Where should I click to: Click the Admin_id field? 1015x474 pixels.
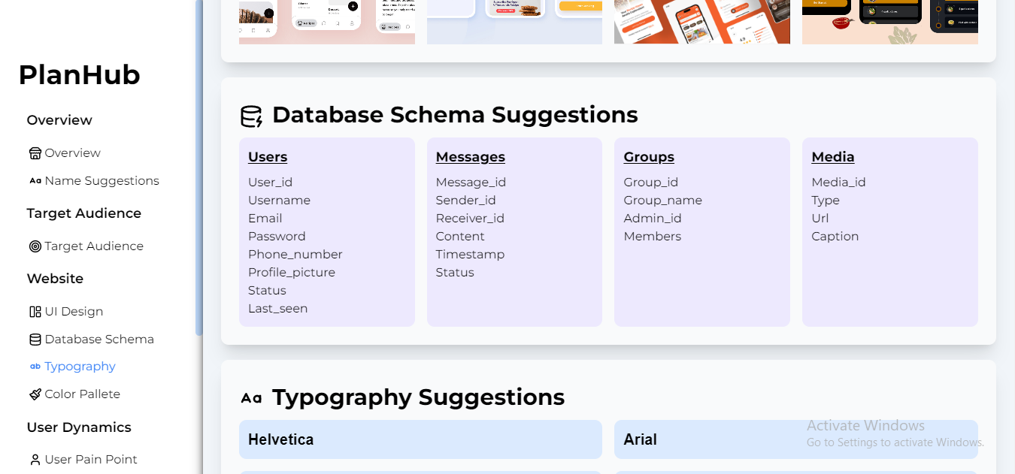[653, 219]
